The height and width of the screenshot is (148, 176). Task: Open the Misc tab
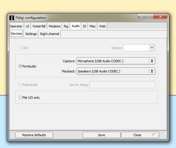point(92,26)
